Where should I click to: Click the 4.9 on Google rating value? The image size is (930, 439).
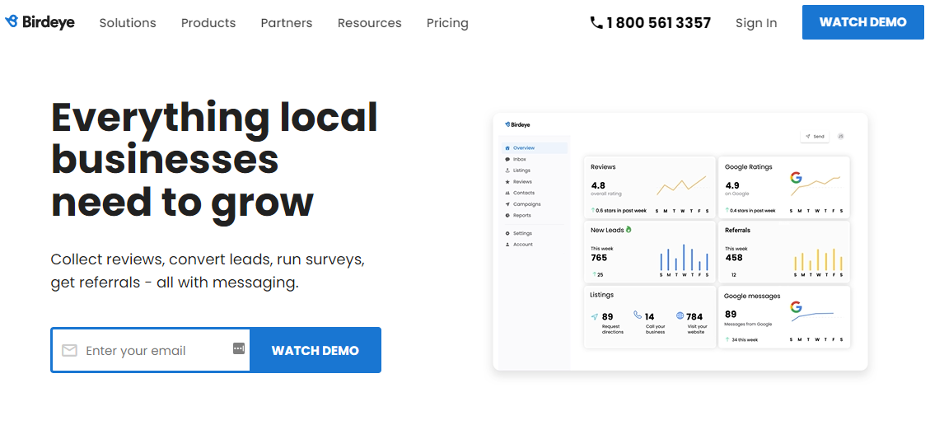click(x=732, y=185)
